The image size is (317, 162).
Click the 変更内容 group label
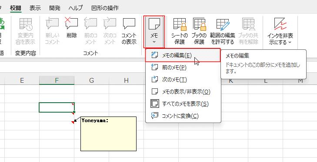point(26,53)
